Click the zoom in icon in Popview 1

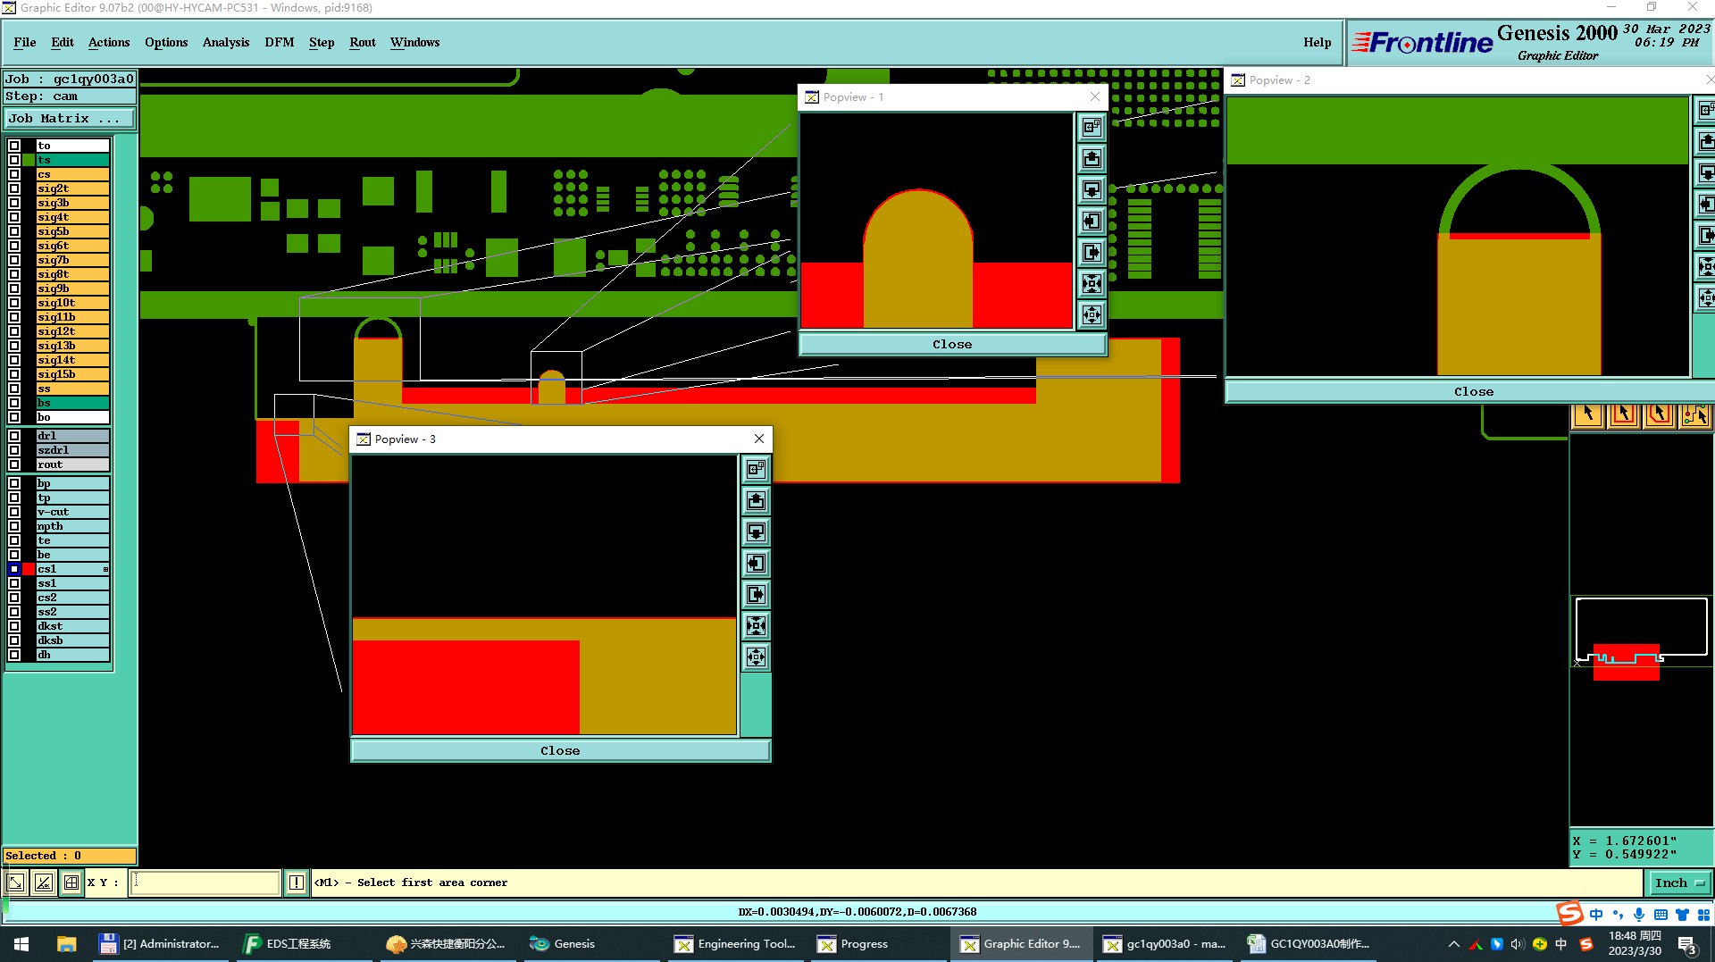click(1092, 284)
